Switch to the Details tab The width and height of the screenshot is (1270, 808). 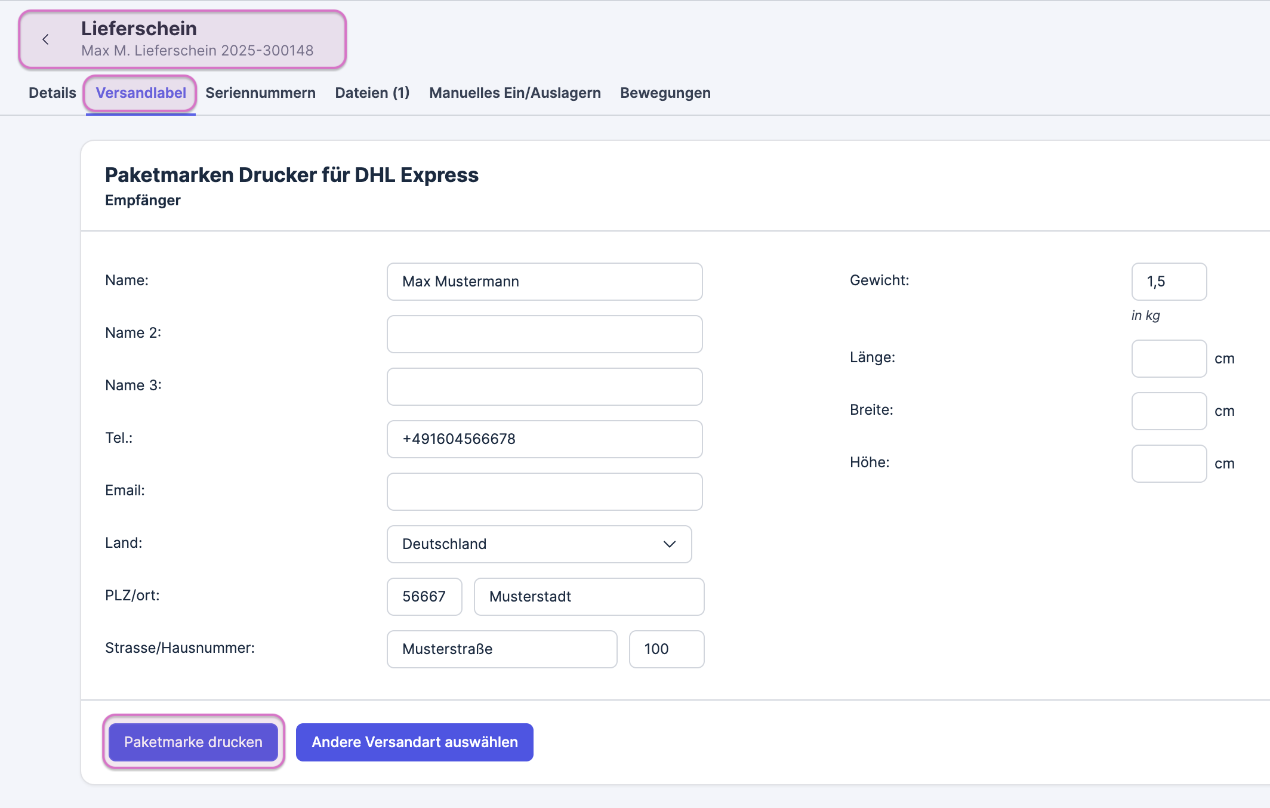pos(53,93)
